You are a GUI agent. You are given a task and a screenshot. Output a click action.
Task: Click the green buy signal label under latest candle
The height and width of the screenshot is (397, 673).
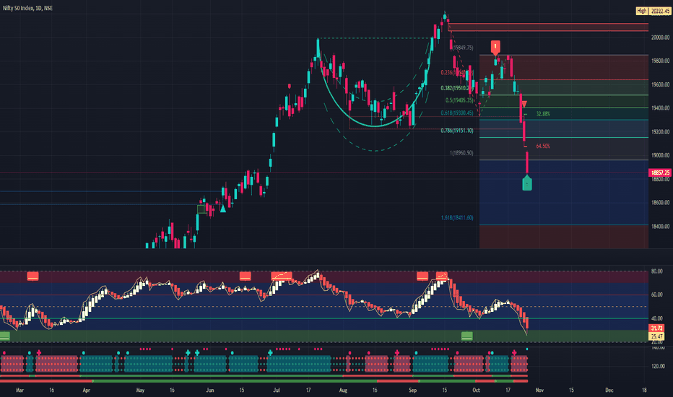527,183
